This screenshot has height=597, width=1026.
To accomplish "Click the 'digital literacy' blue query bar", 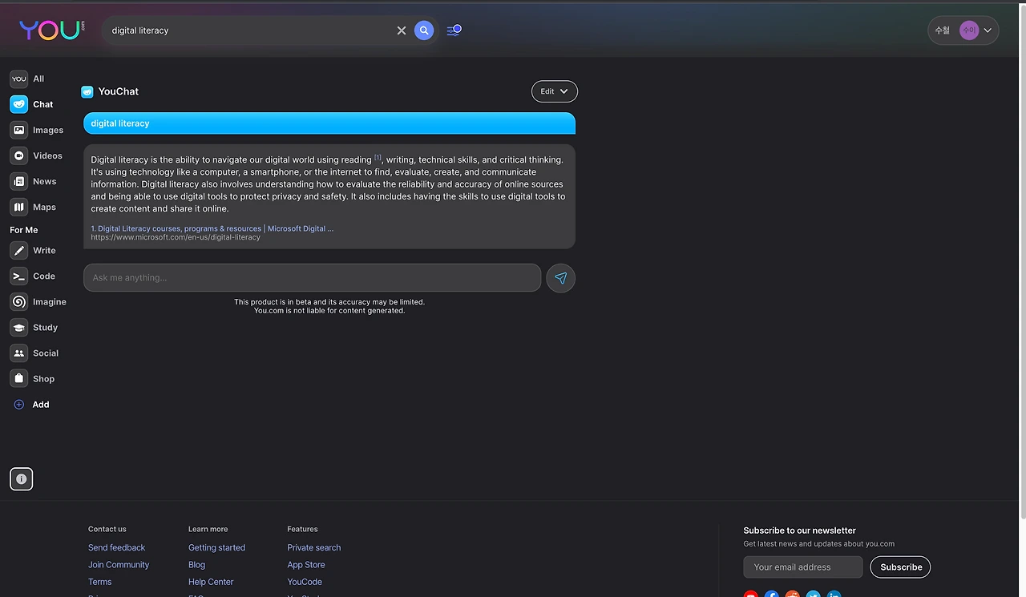I will 329,123.
